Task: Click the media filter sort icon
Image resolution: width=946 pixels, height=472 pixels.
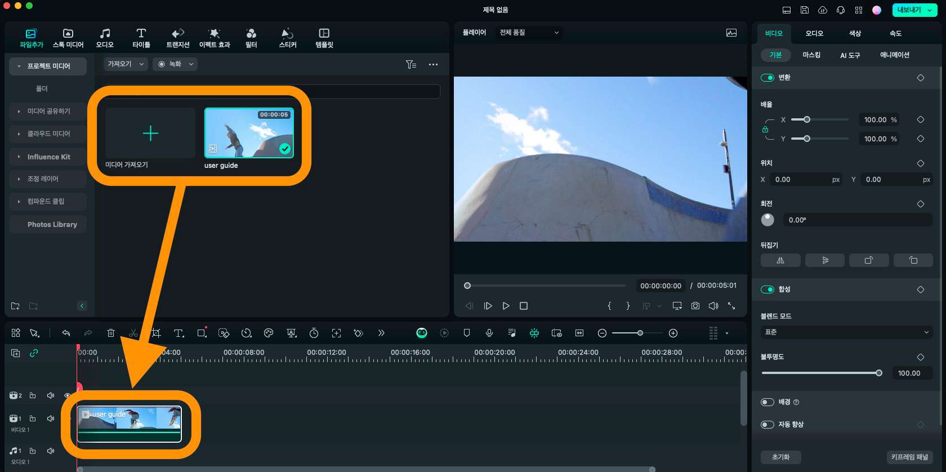Action: (x=411, y=65)
